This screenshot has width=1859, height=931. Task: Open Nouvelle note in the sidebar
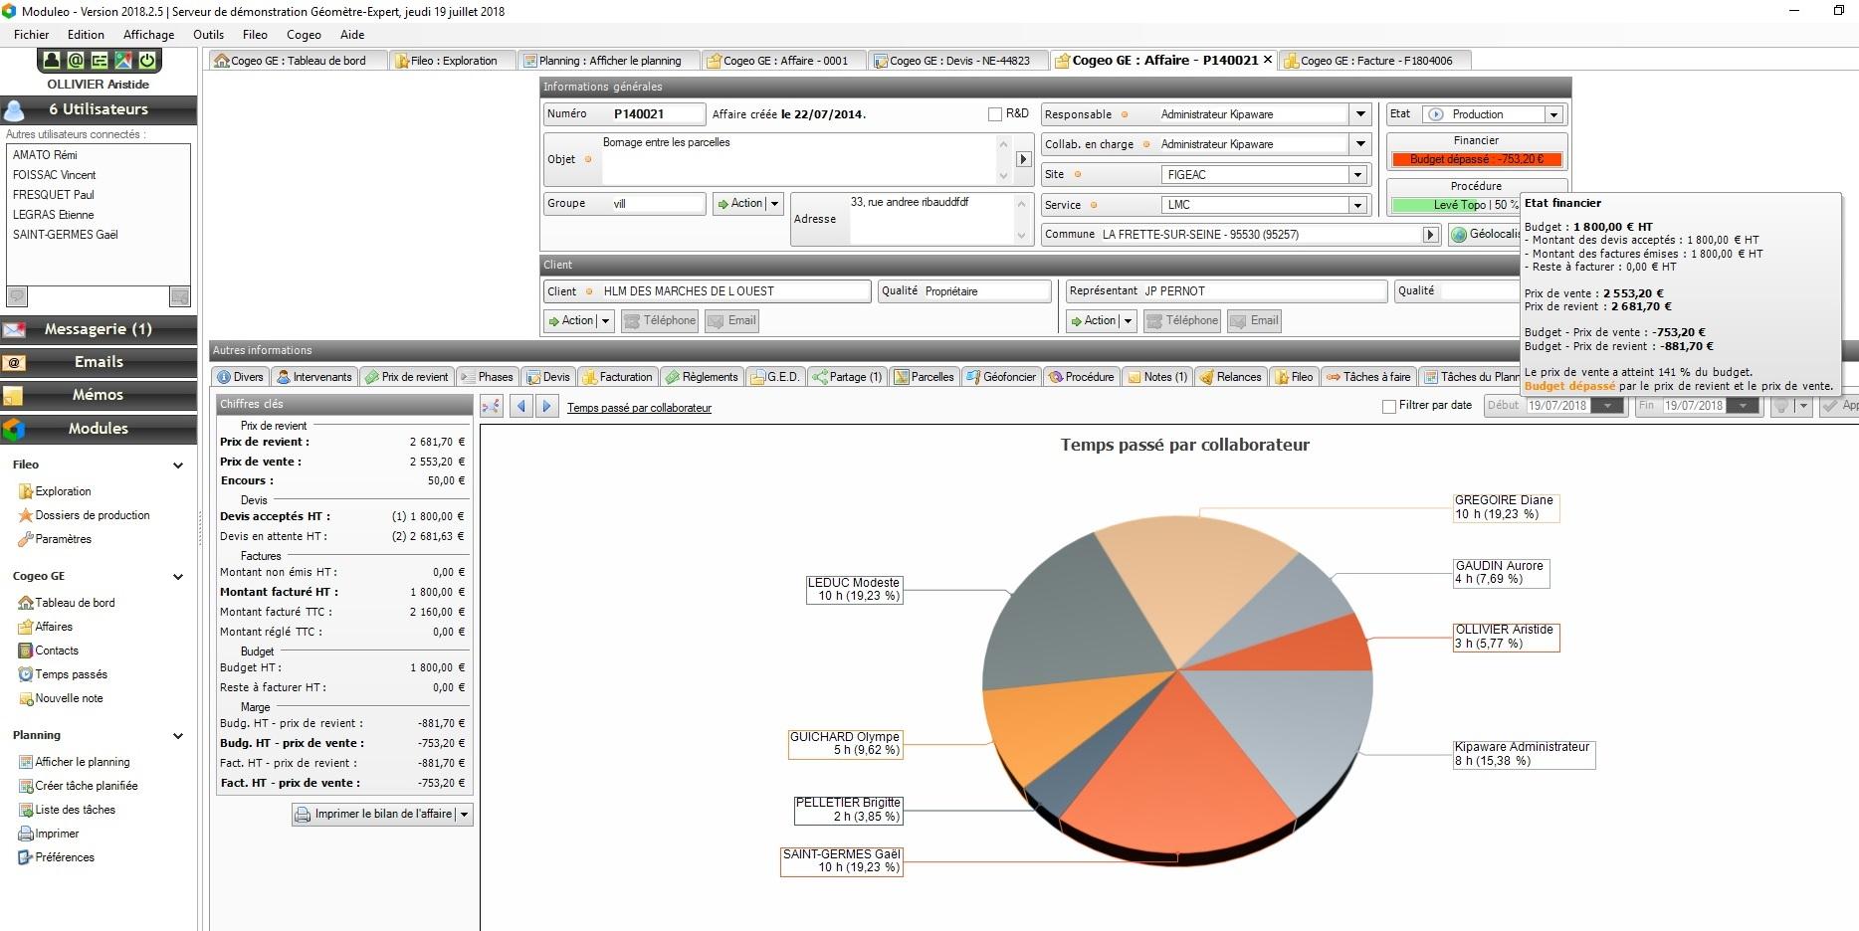[61, 698]
